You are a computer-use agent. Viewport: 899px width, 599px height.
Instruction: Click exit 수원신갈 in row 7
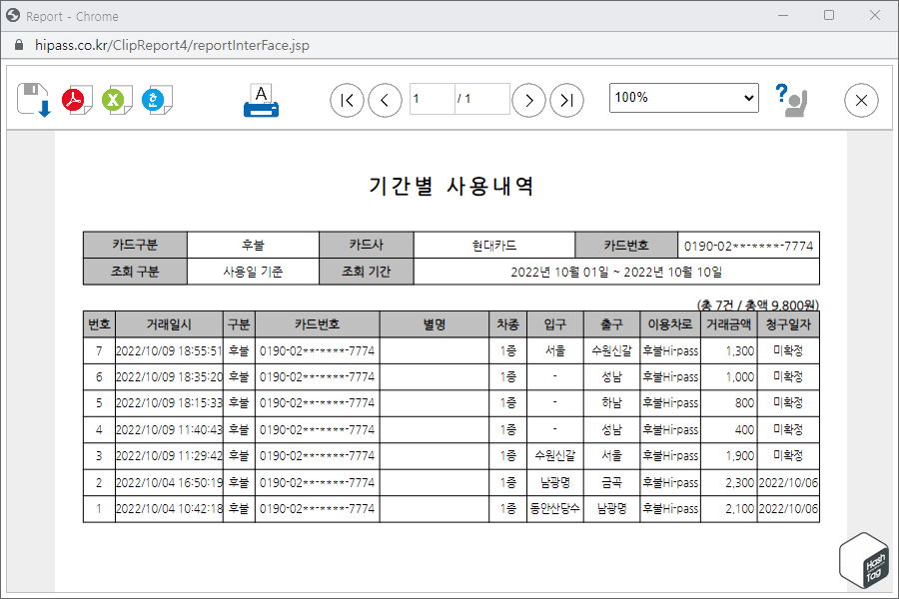pos(611,350)
